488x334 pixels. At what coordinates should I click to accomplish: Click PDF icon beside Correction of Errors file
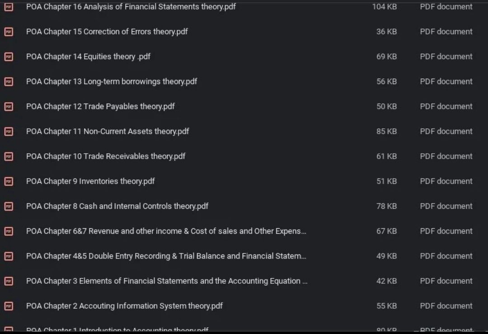pos(9,32)
